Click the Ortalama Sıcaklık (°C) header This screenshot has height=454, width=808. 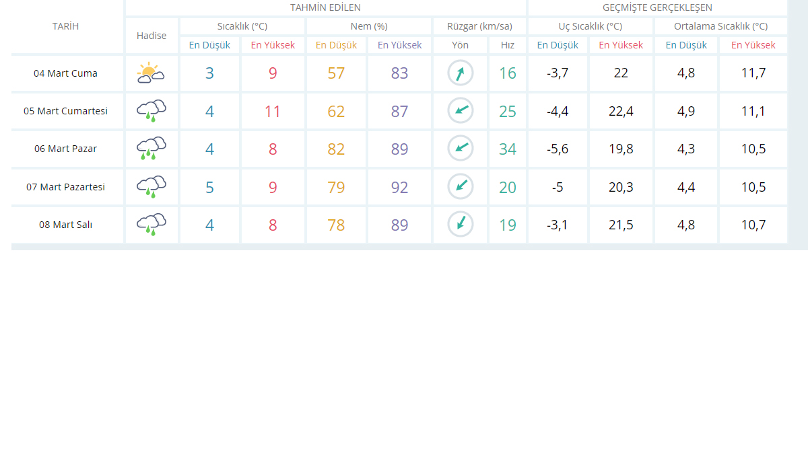coord(720,26)
